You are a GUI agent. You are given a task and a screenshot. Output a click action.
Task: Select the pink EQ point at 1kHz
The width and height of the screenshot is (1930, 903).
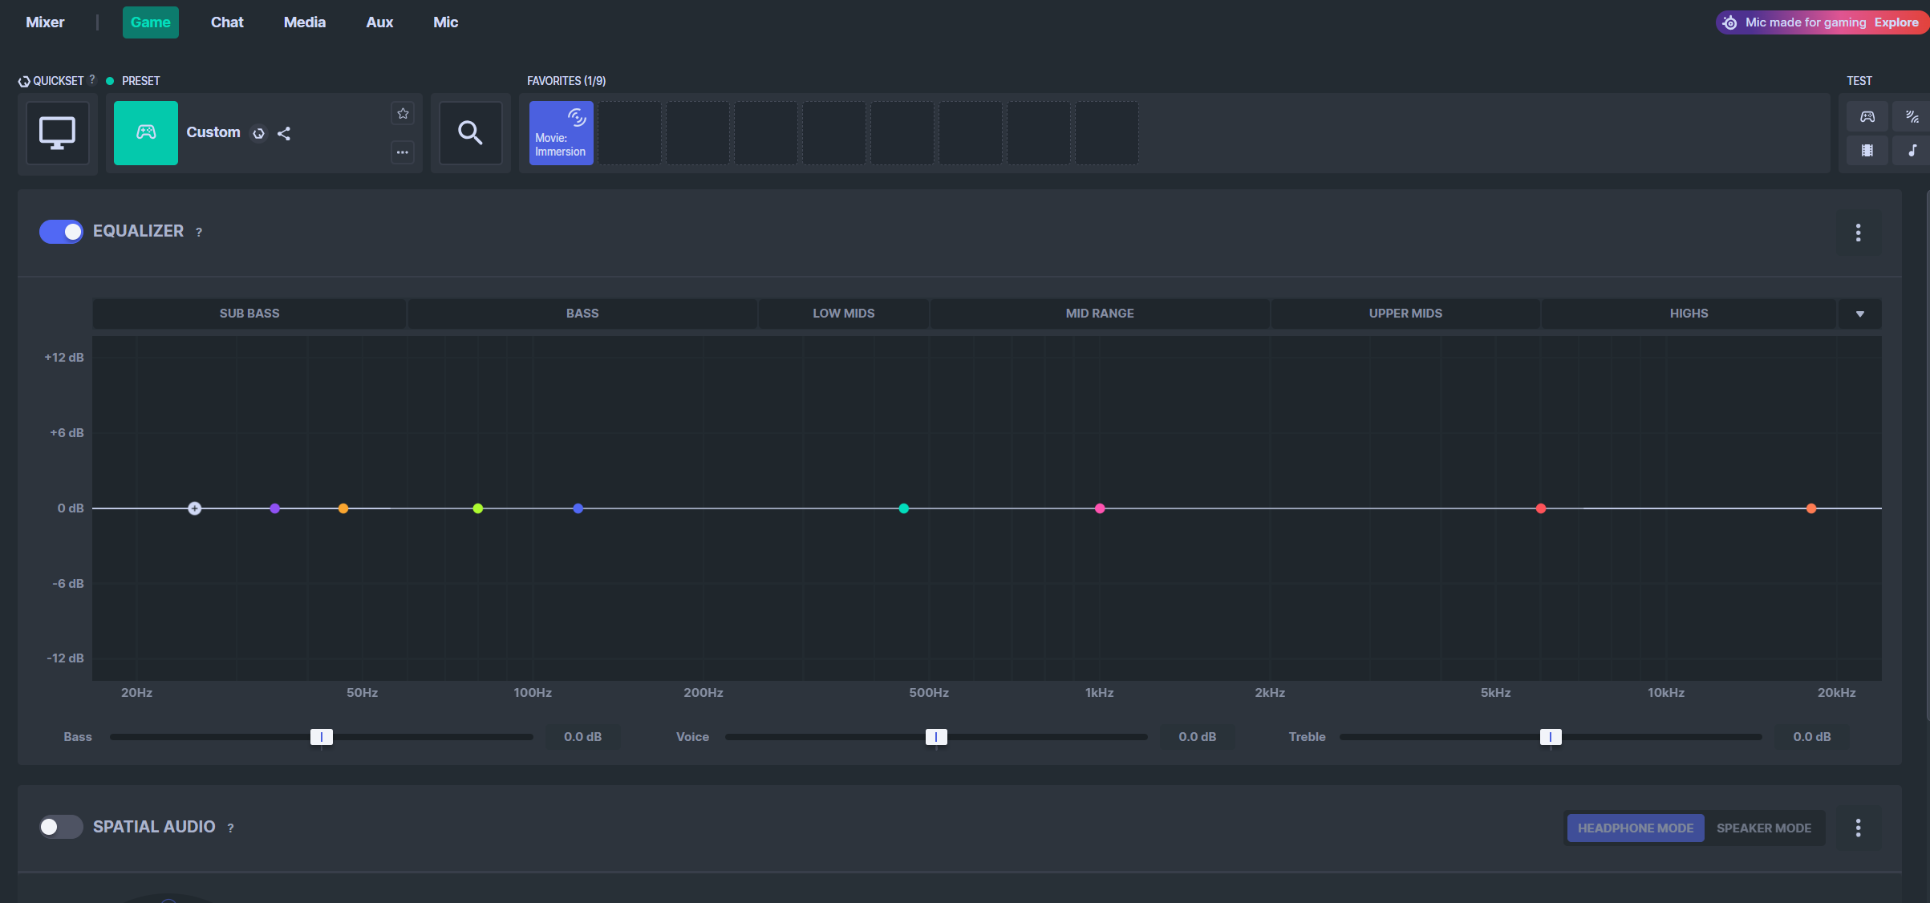tap(1101, 508)
